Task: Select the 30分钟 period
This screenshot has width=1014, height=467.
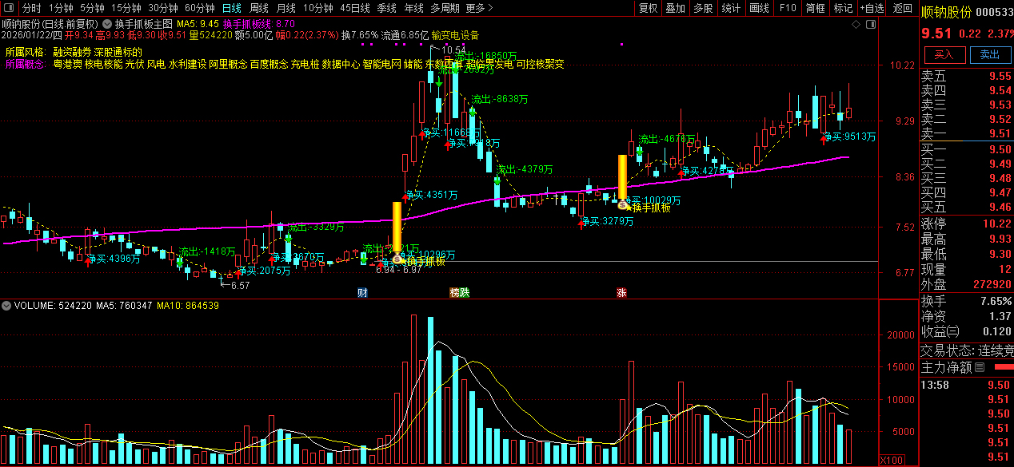Action: 163,8
